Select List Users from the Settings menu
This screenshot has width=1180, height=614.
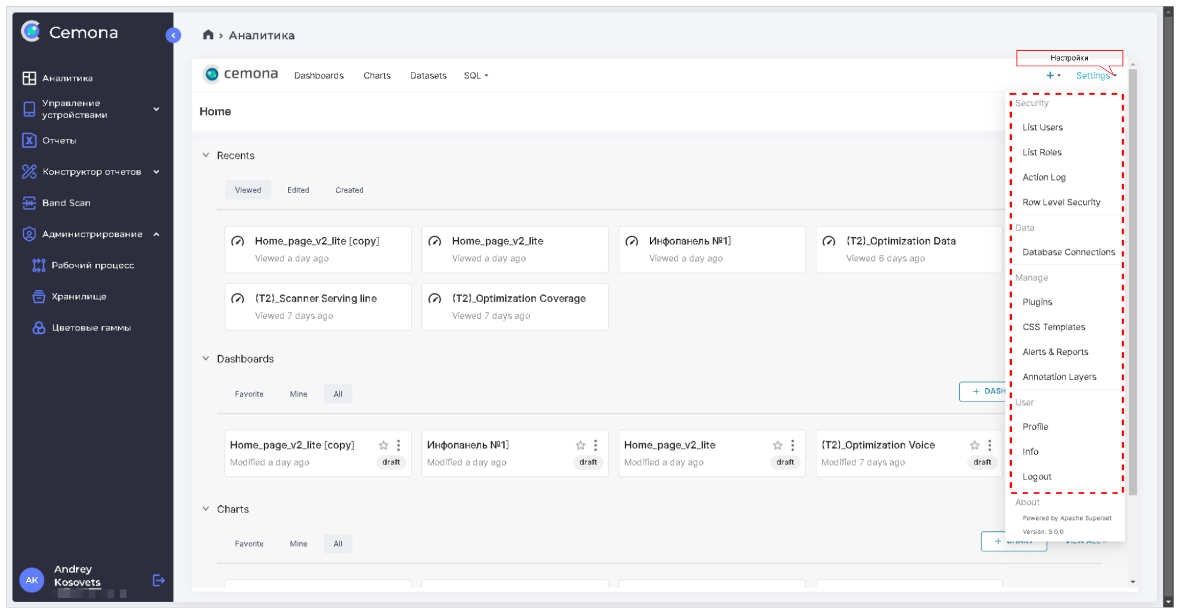pos(1042,128)
